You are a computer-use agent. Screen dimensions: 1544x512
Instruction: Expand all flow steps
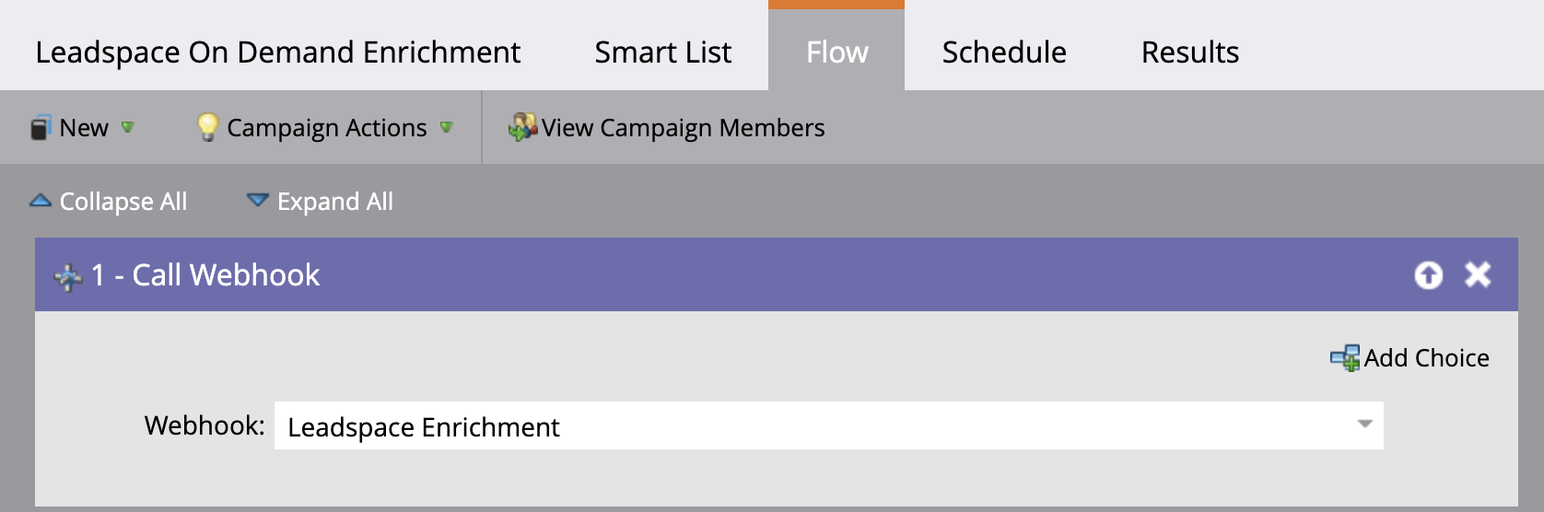coord(321,202)
